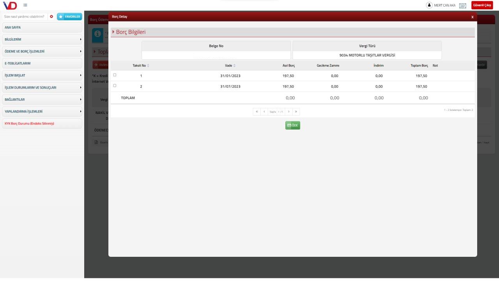Expand the BİLGİLERİM sidebar menu
499x281 pixels.
coord(42,39)
